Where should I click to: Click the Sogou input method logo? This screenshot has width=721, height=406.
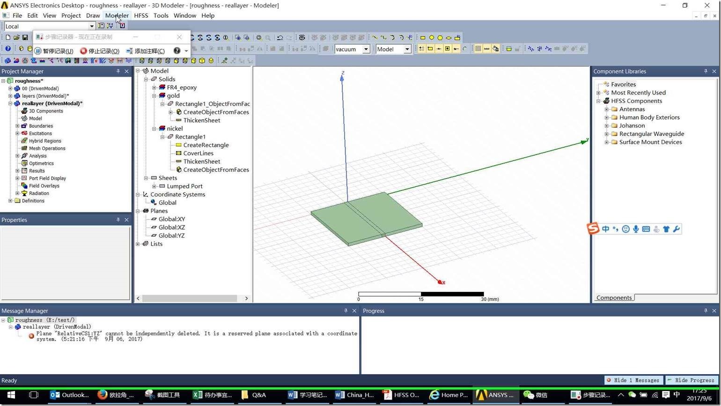[x=593, y=229]
